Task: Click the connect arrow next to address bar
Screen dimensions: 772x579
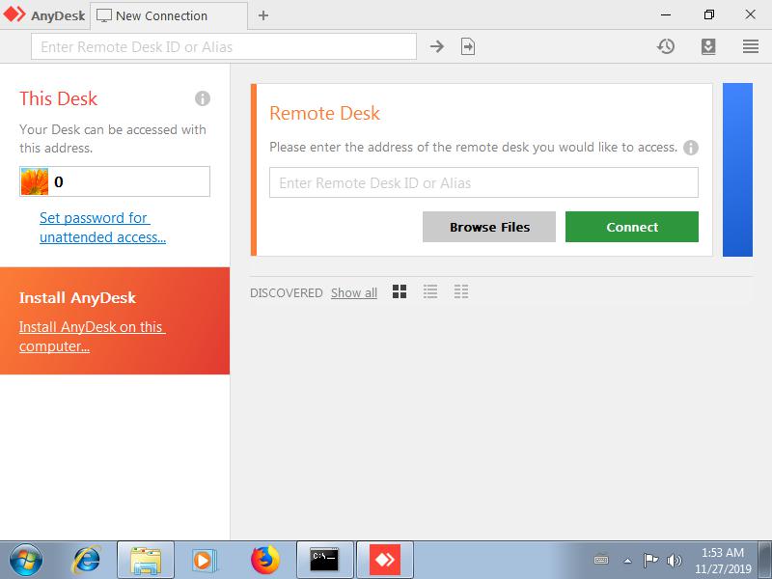Action: pos(437,46)
